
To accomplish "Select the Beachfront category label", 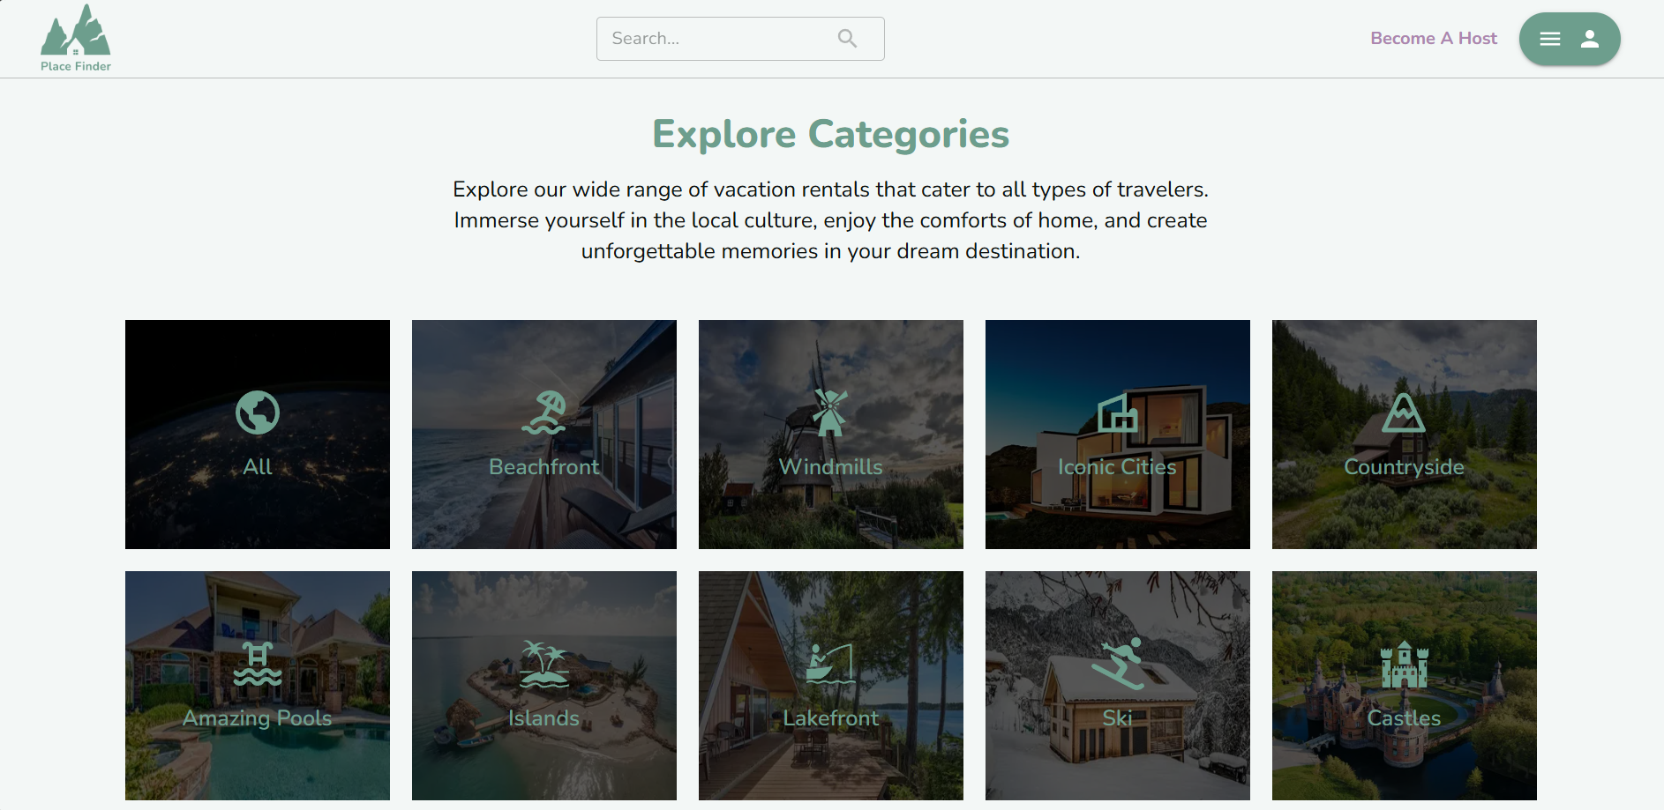I will coord(544,467).
